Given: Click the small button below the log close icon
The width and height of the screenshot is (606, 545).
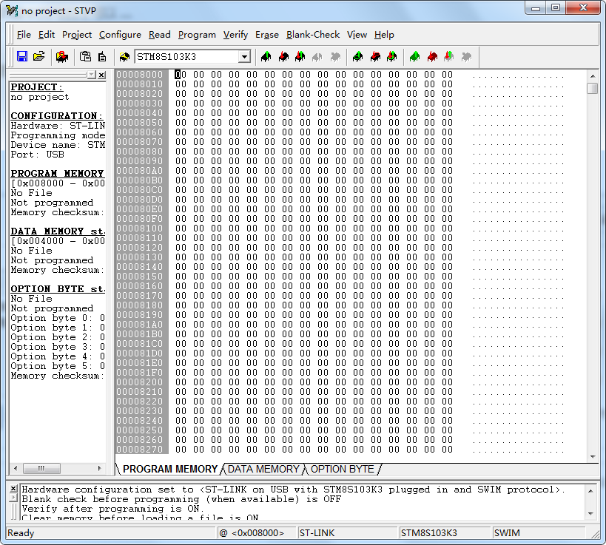Looking at the screenshot, I should click(x=13, y=498).
